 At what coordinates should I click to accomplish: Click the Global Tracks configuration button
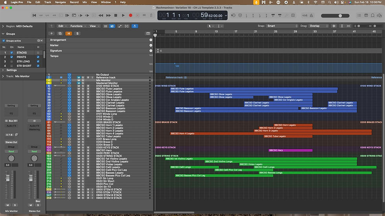tap(148, 34)
